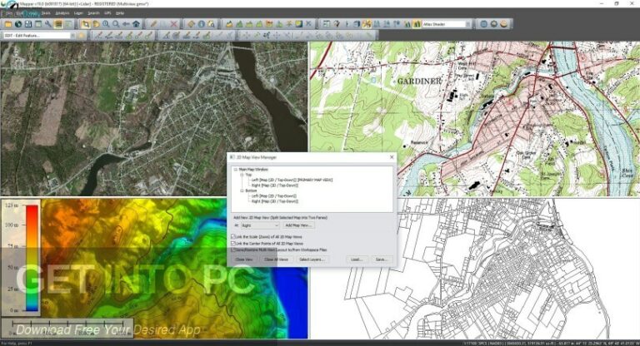Click the first terrain analysis icon
Image resolution: width=640 pixels, height=346 pixels.
(x=229, y=24)
